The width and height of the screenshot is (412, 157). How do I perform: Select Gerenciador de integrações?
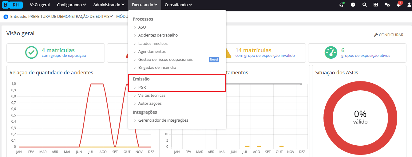[163, 120]
